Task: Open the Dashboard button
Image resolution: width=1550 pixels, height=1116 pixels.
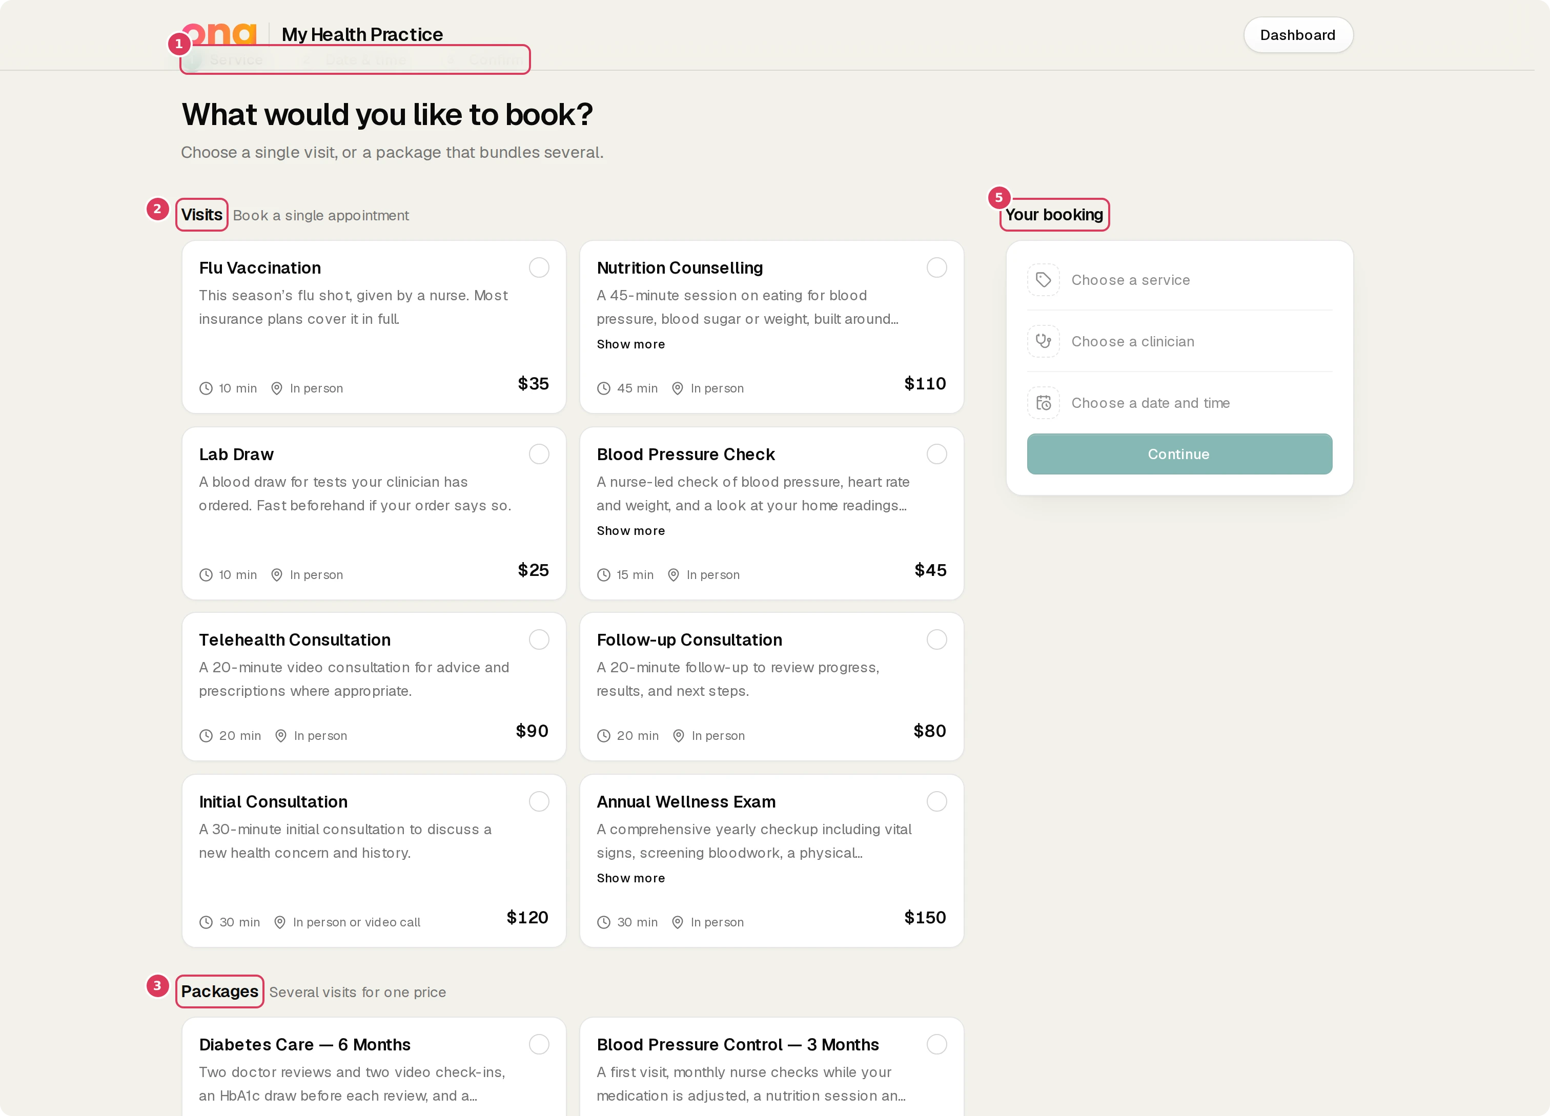Action: pyautogui.click(x=1297, y=35)
